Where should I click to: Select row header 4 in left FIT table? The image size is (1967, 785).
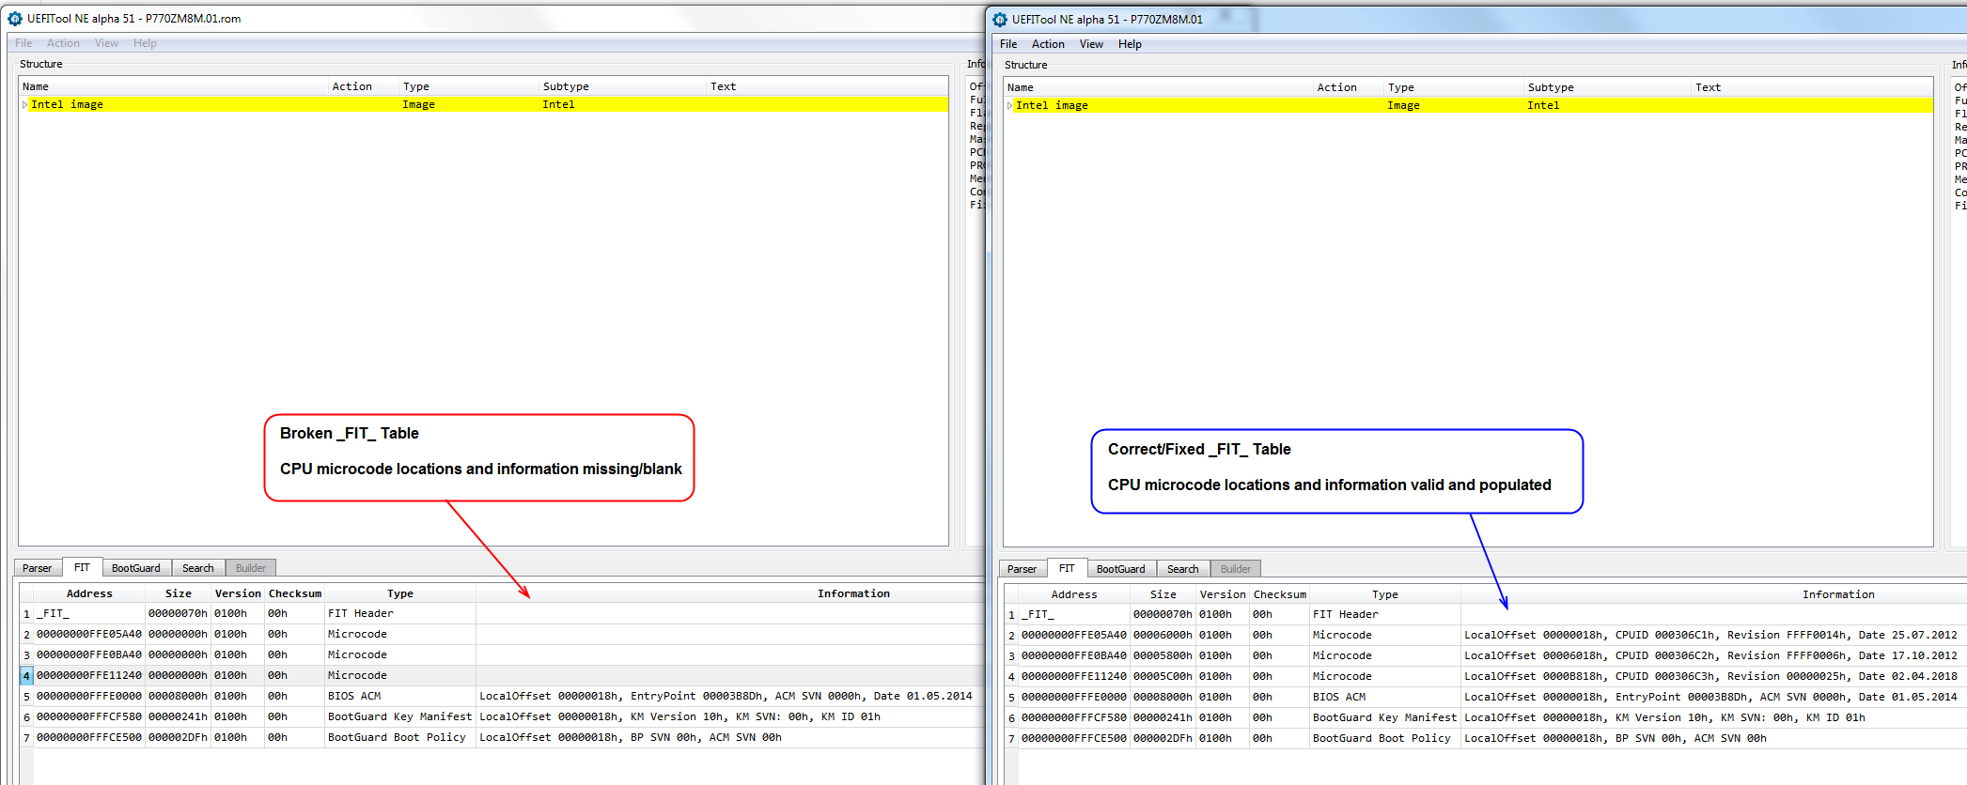[x=27, y=675]
